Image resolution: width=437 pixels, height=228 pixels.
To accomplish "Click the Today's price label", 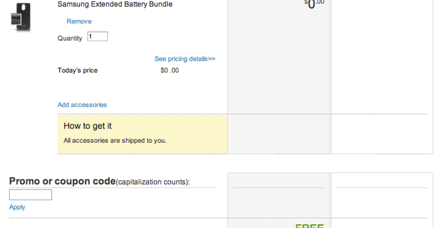I will 78,70.
